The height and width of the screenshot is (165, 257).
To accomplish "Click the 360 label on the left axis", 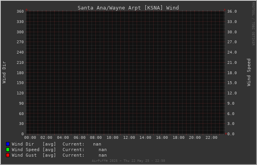I will coord(20,12).
